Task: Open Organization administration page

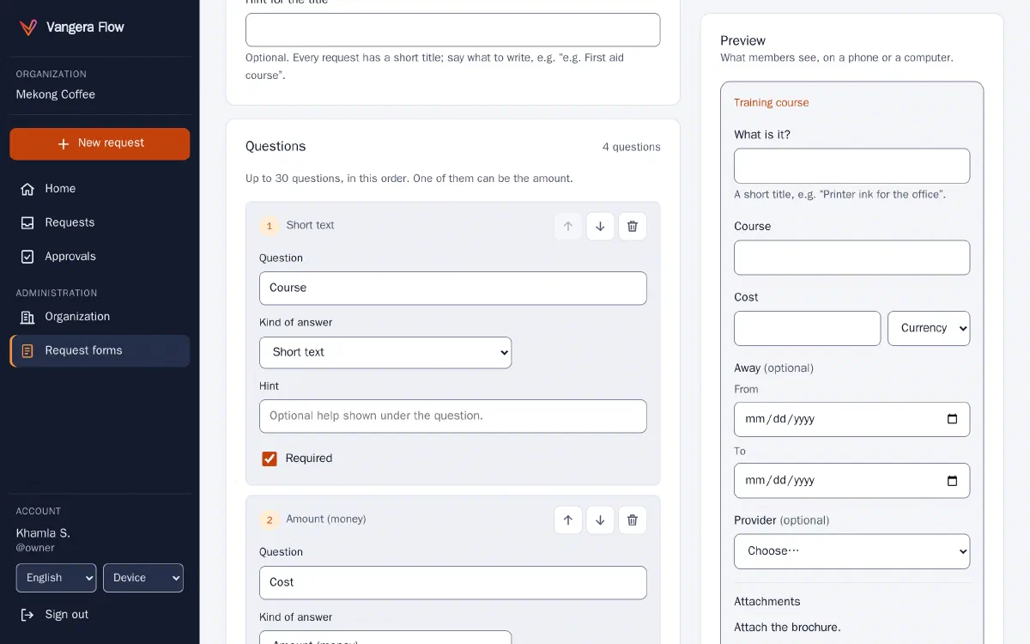Action: [x=100, y=317]
